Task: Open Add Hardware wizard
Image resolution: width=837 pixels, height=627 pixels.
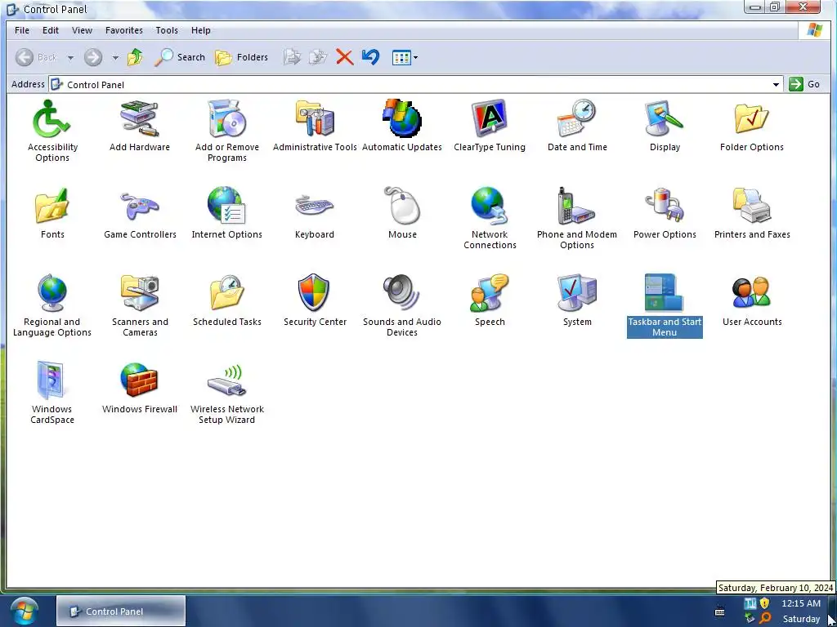Action: (x=139, y=126)
